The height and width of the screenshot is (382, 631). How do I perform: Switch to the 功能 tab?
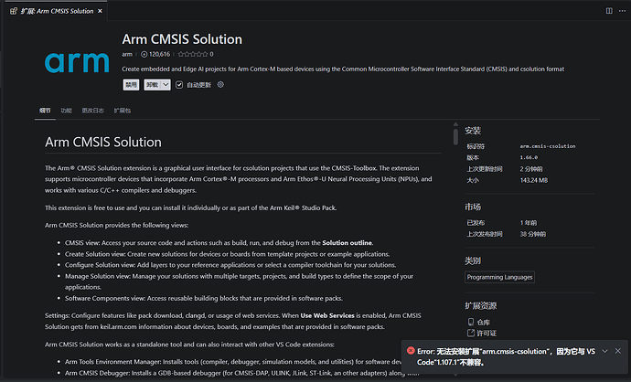pyautogui.click(x=66, y=111)
